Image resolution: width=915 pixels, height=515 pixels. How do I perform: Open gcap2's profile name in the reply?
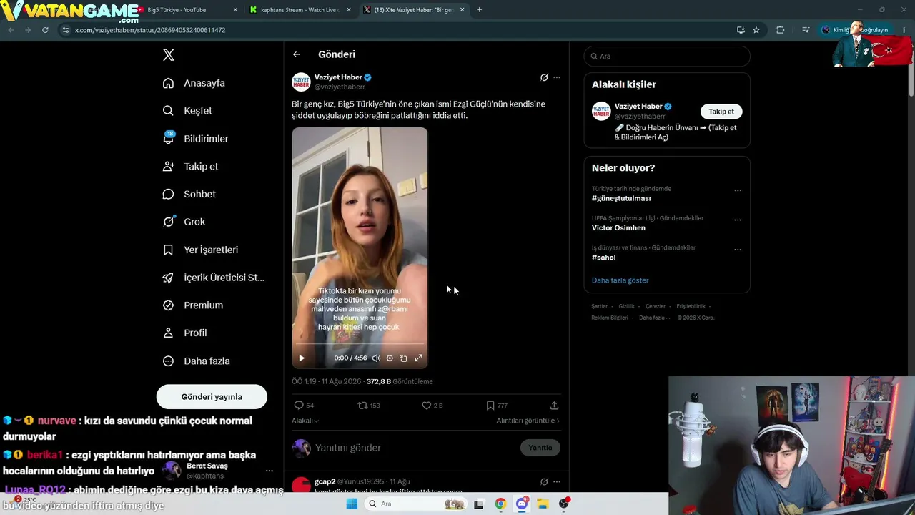tap(325, 481)
